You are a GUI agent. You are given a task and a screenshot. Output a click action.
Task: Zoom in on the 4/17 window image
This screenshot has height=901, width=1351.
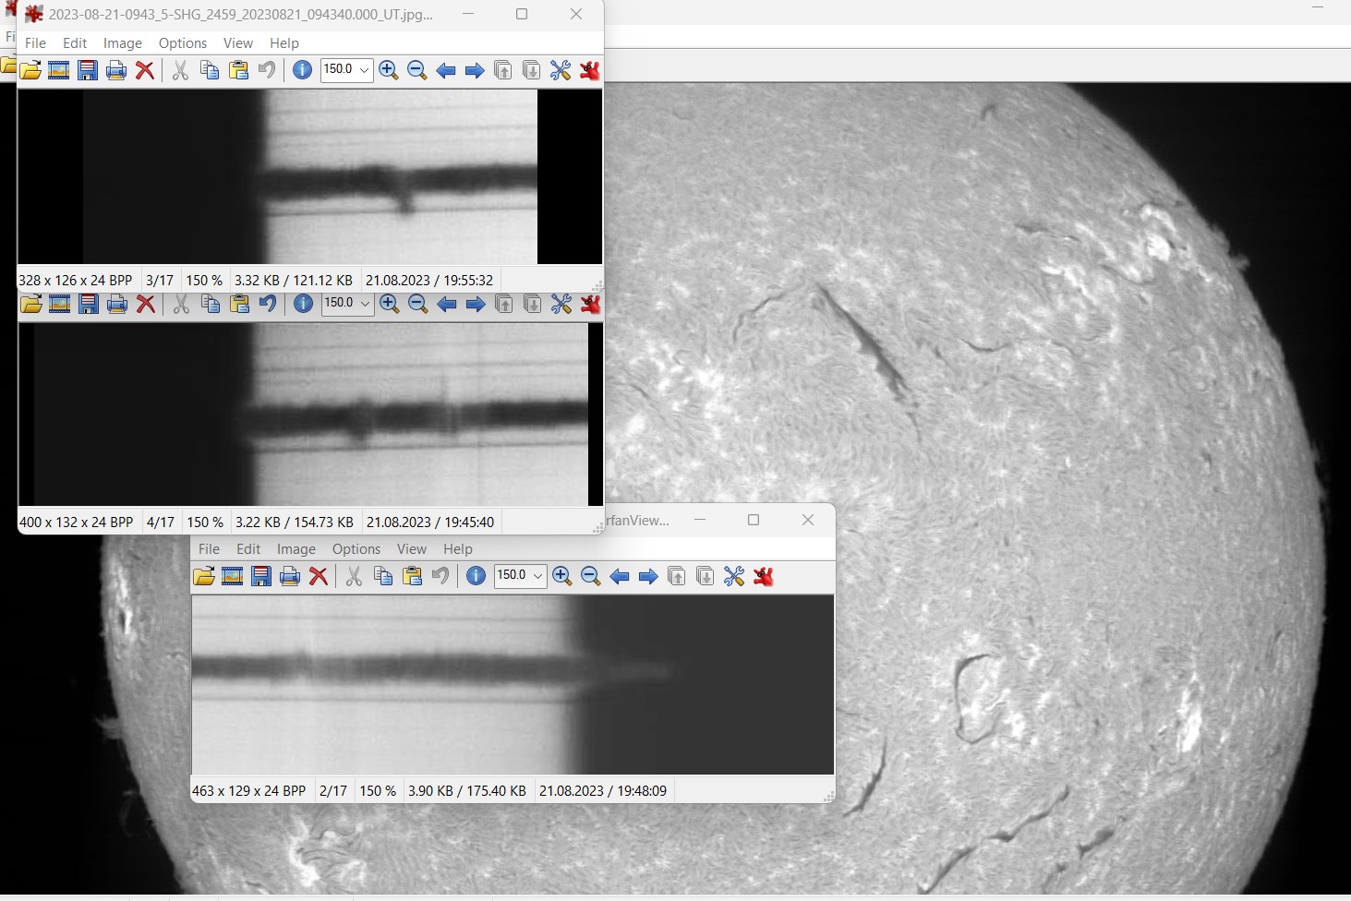390,304
